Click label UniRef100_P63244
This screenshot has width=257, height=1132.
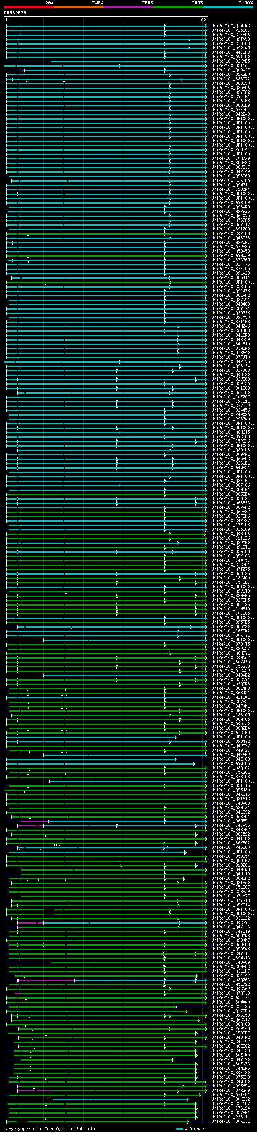[230, 149]
